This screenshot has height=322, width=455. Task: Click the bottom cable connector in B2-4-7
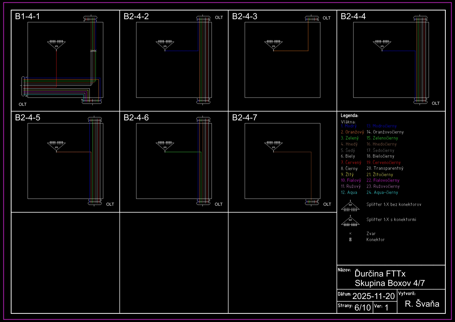(x=312, y=203)
